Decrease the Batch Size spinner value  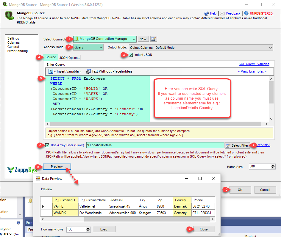(x=273, y=168)
